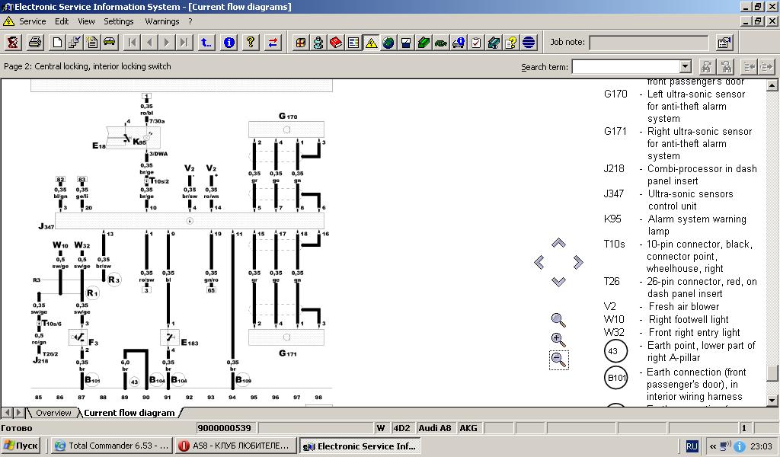780x457 pixels.
Task: Click the car vehicle icon in toolbar
Action: pyautogui.click(x=109, y=43)
